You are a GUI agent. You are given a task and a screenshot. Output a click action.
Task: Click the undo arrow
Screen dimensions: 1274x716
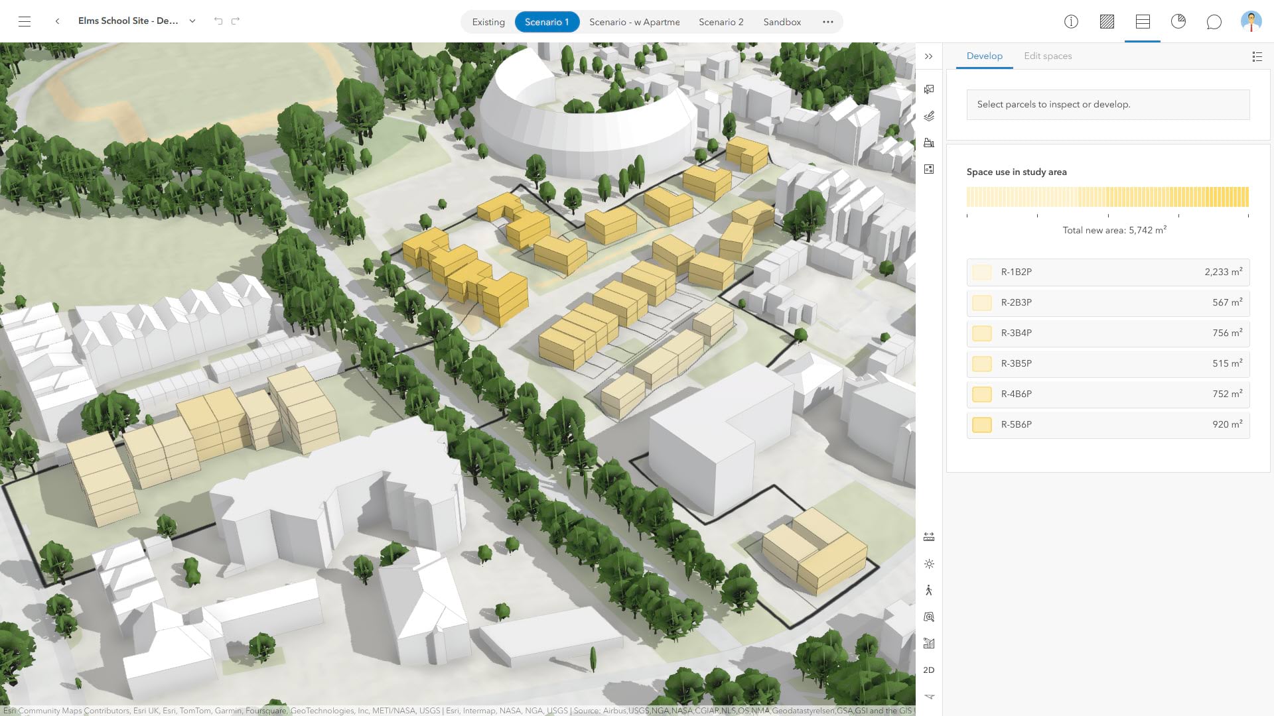218,21
